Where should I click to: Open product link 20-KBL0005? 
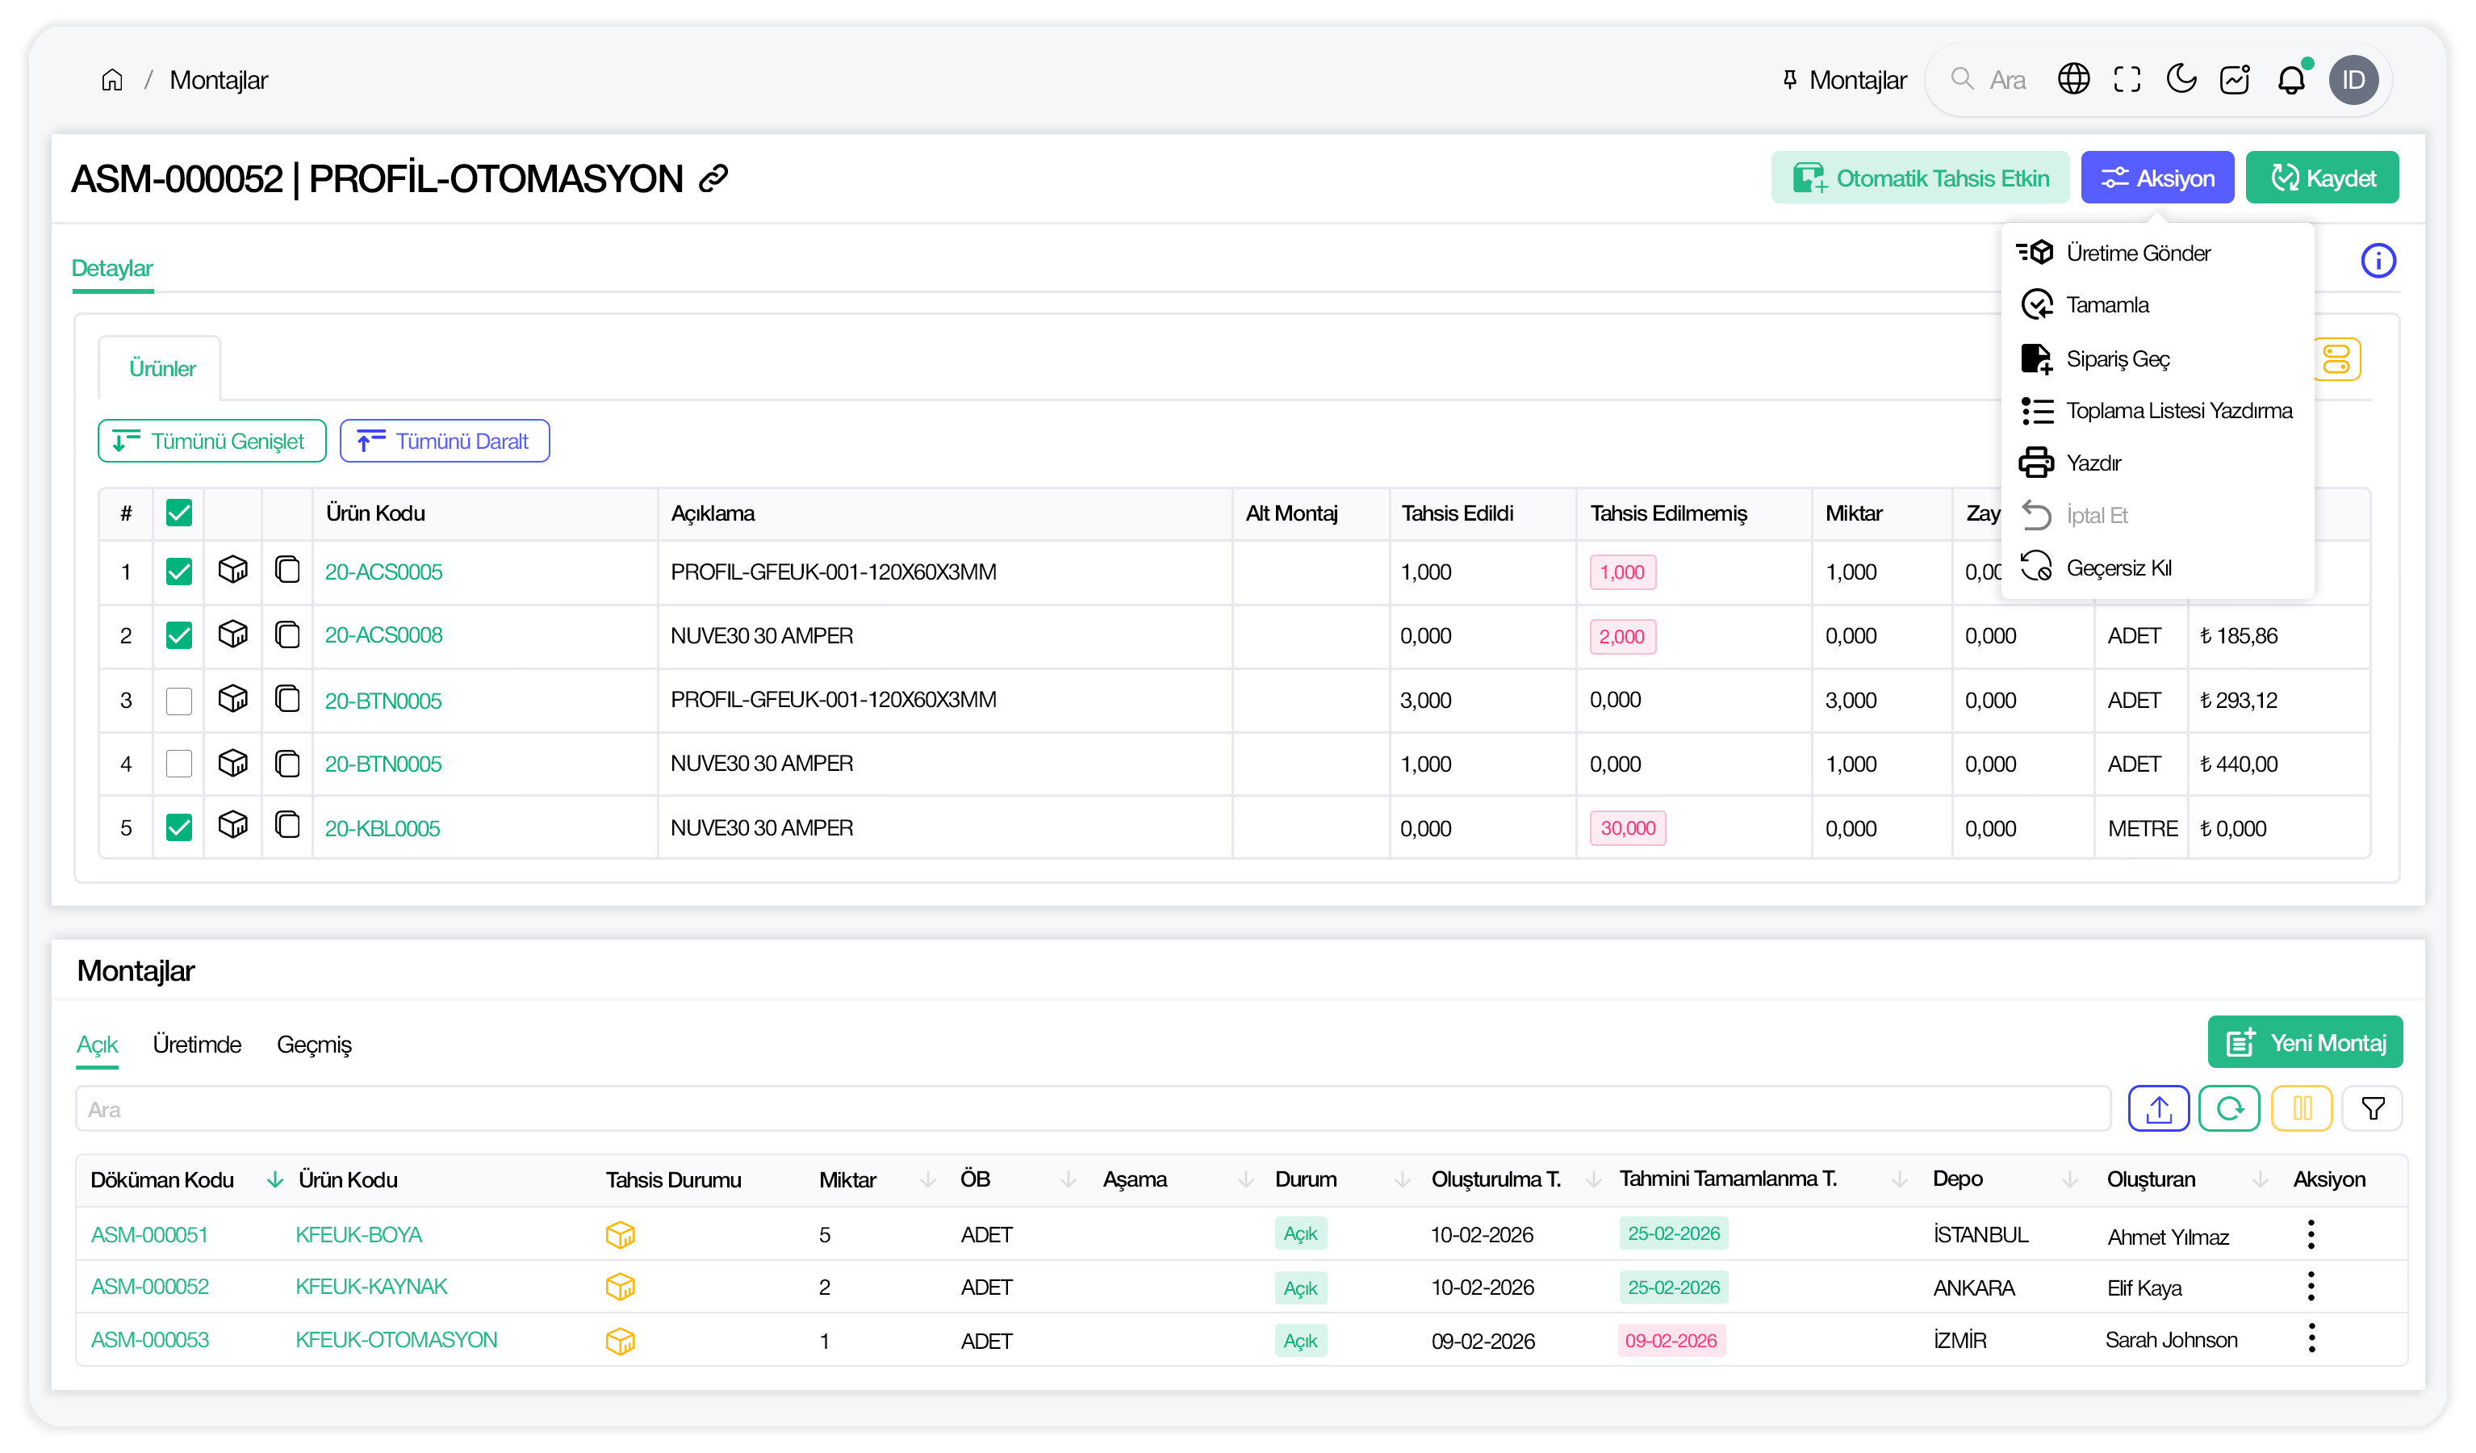tap(383, 827)
